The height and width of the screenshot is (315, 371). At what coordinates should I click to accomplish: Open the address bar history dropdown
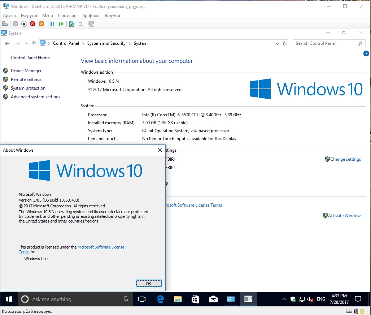point(277,44)
